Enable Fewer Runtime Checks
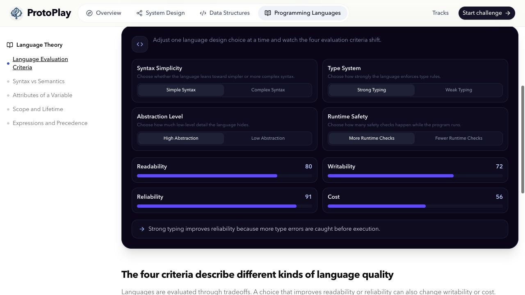The image size is (525, 295). point(459,138)
